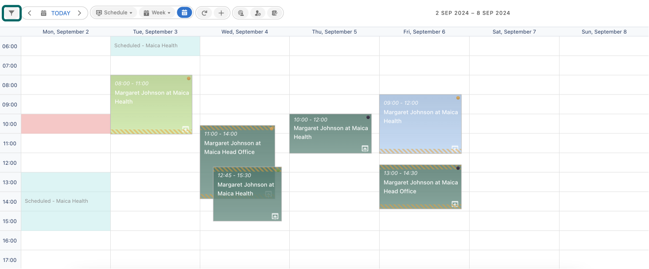Screen dimensions: 649x269
Task: Select the Tue, September 3 column header
Action: point(155,32)
